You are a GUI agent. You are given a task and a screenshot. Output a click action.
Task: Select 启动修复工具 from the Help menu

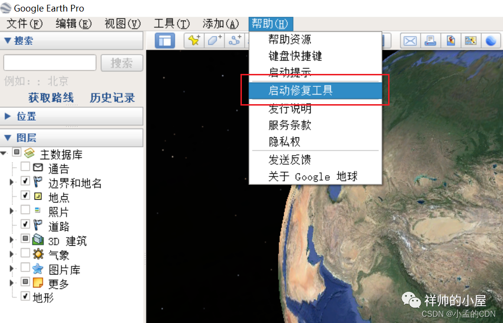pos(300,90)
